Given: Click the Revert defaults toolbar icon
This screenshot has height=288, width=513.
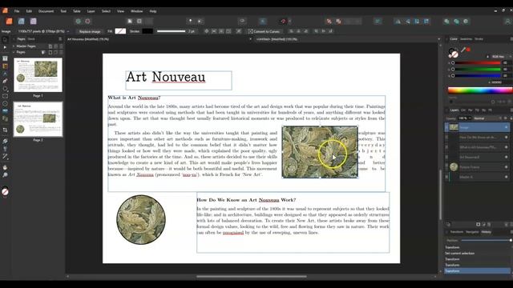Looking at the screenshot, I should (87, 22).
